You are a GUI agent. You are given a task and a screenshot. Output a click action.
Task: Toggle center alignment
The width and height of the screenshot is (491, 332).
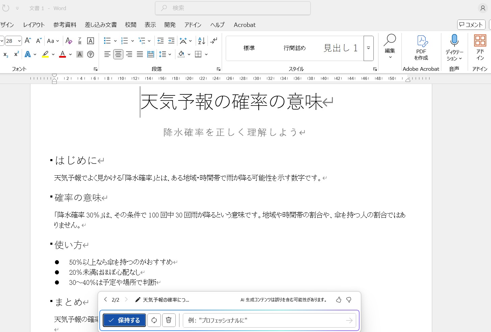click(118, 54)
